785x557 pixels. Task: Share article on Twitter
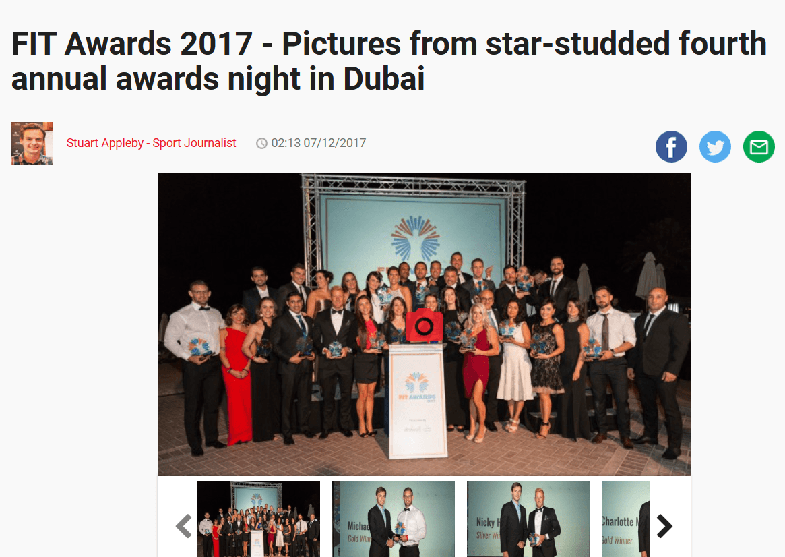(715, 147)
